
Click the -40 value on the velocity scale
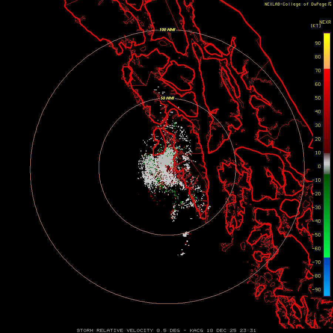click(316, 221)
